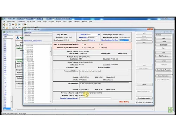Click the exit door icon ending the top toolbar row
176x132 pixels.
coord(25,24)
